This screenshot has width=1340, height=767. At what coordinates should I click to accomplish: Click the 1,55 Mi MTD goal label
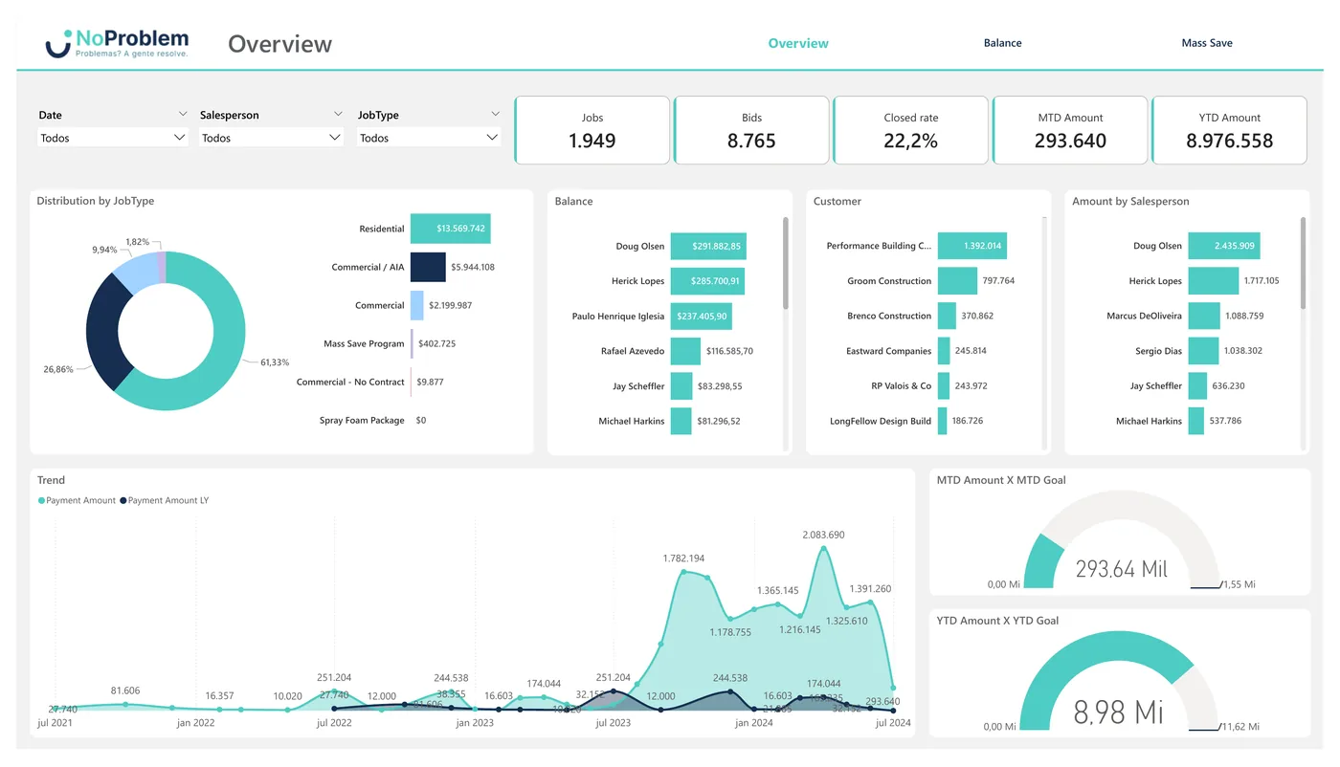point(1239,584)
